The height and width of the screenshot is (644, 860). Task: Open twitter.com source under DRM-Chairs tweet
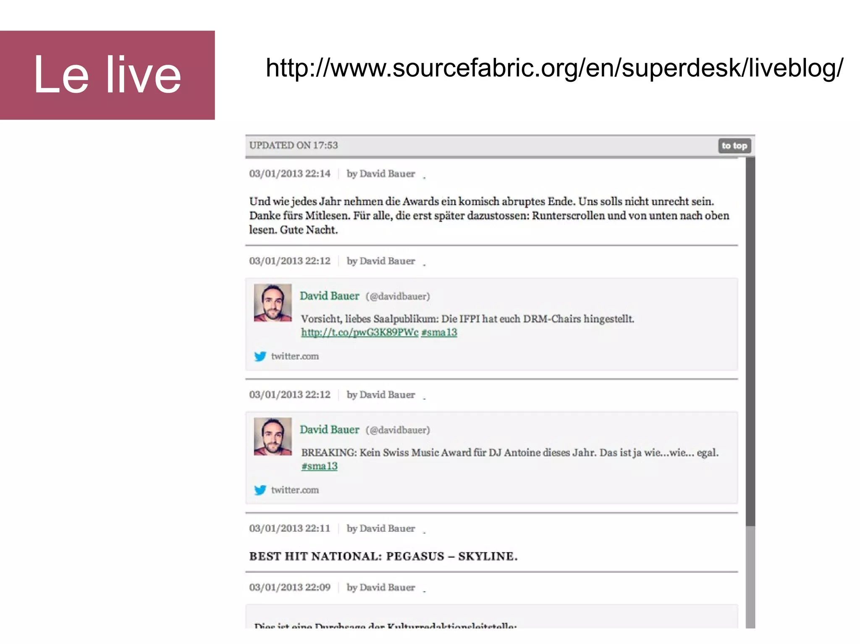(295, 356)
